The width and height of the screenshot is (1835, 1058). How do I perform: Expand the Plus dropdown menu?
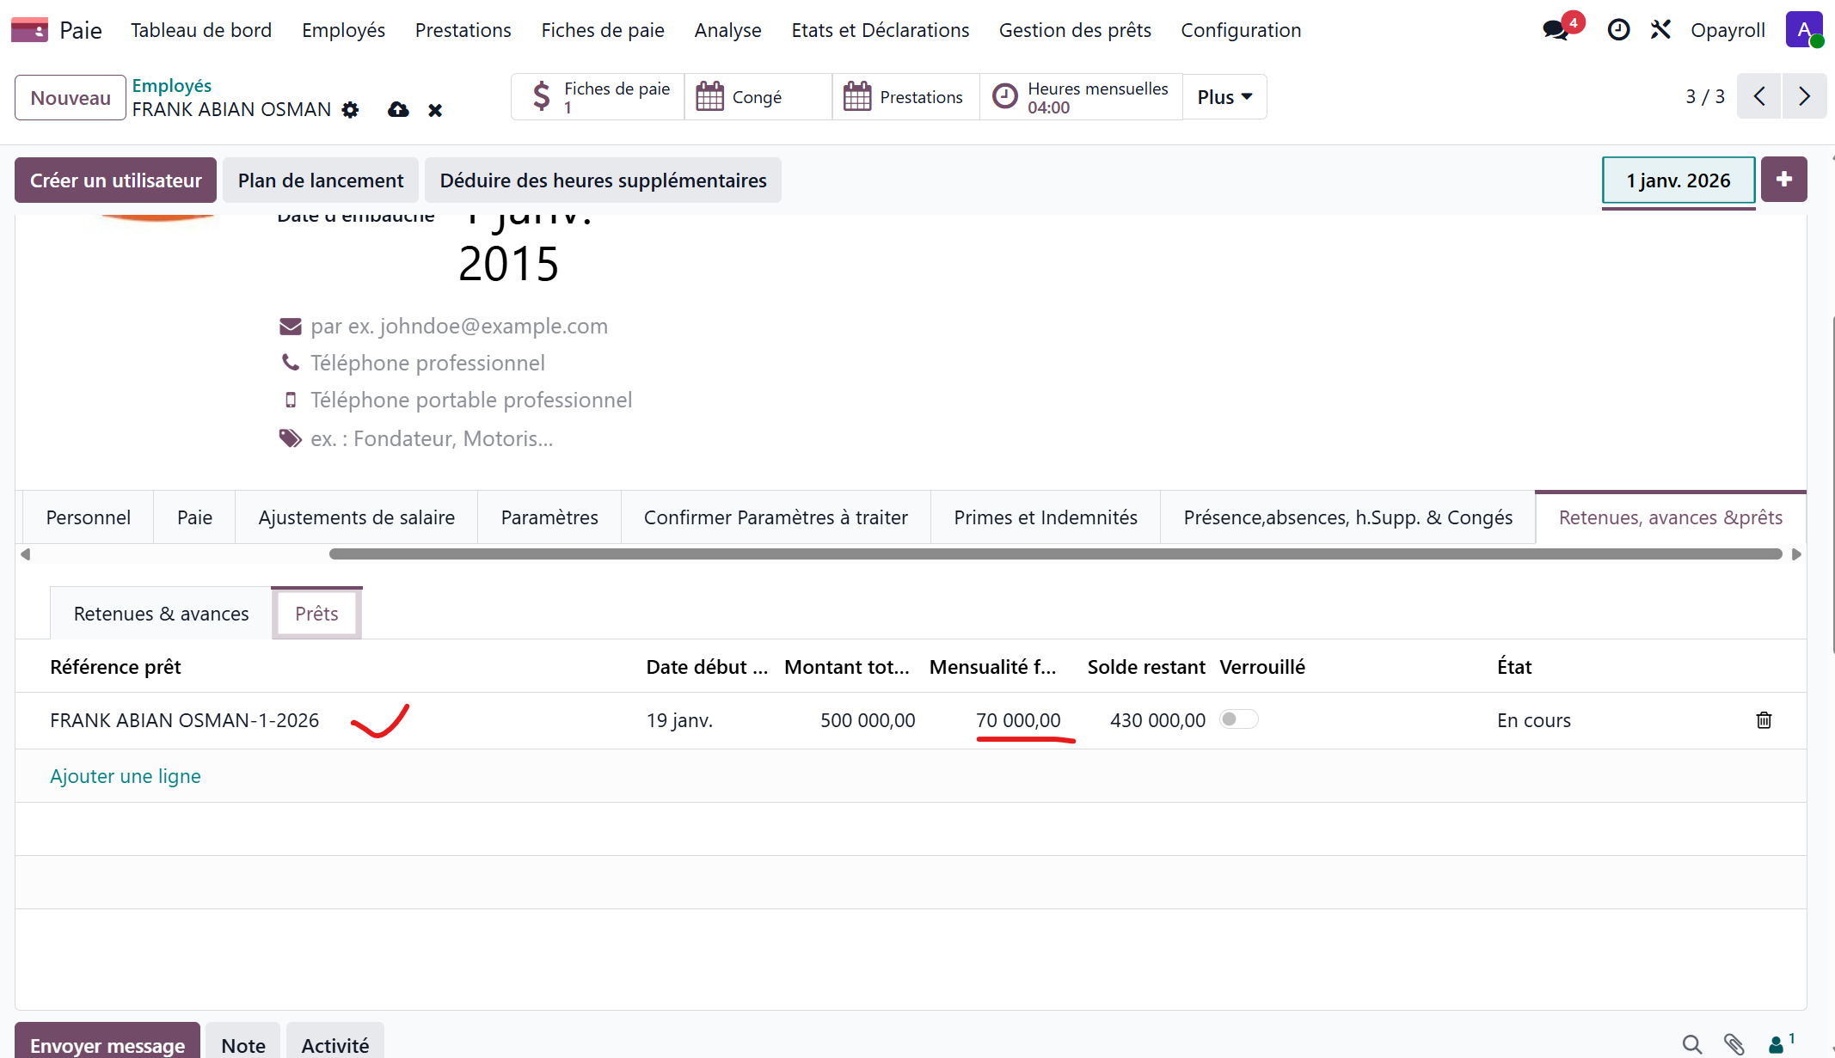(x=1224, y=97)
